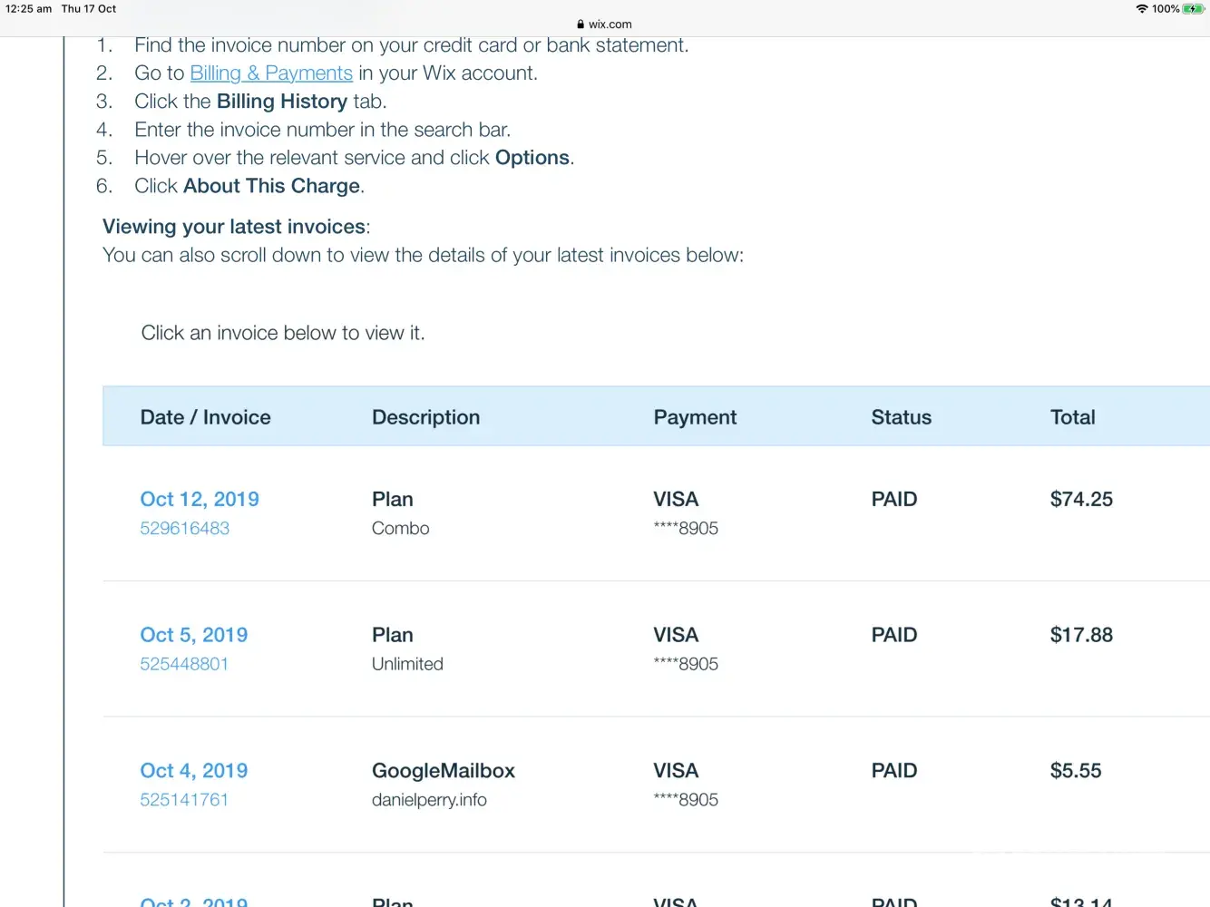The width and height of the screenshot is (1210, 907).
Task: Click the $74.25 total amount
Action: tap(1081, 499)
